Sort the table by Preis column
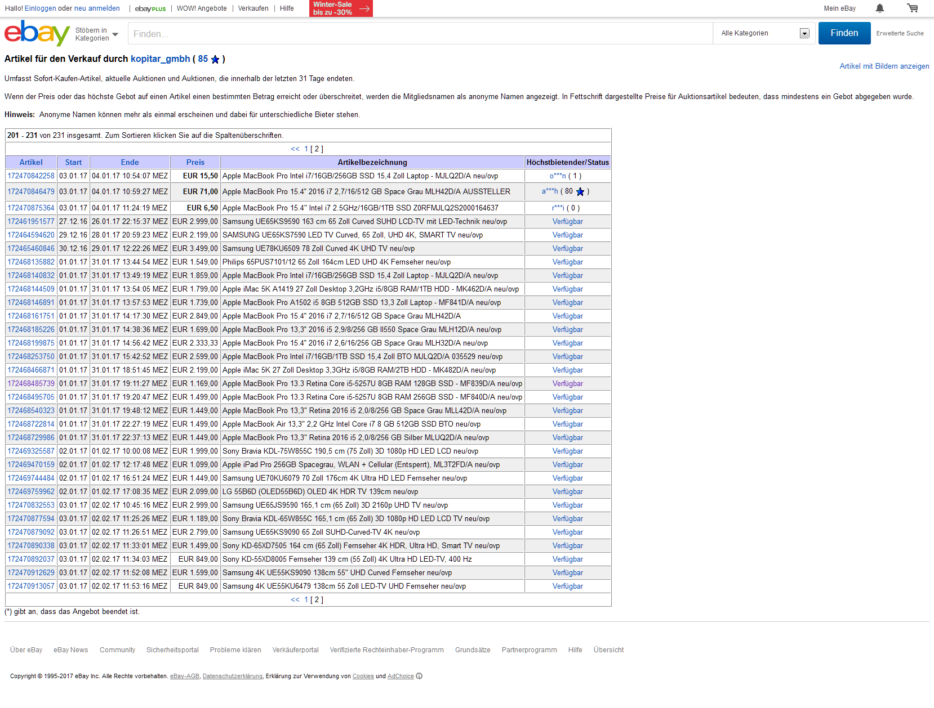Image resolution: width=934 pixels, height=708 pixels. (195, 162)
